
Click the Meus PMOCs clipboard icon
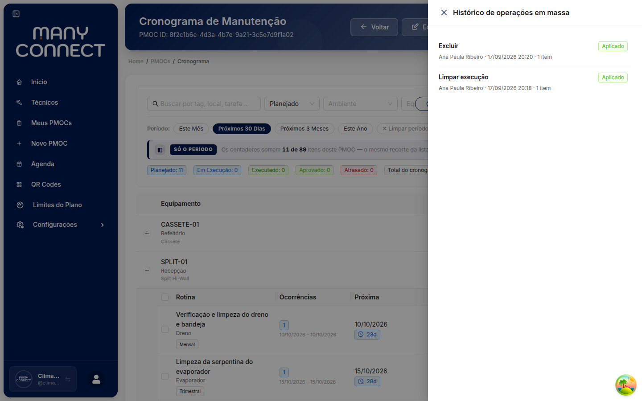[x=19, y=123]
